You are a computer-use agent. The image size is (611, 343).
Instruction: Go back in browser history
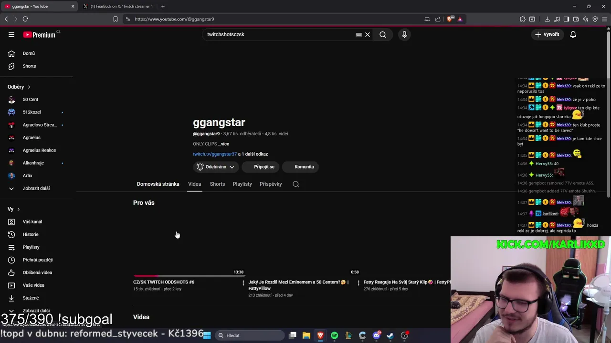coord(6,19)
